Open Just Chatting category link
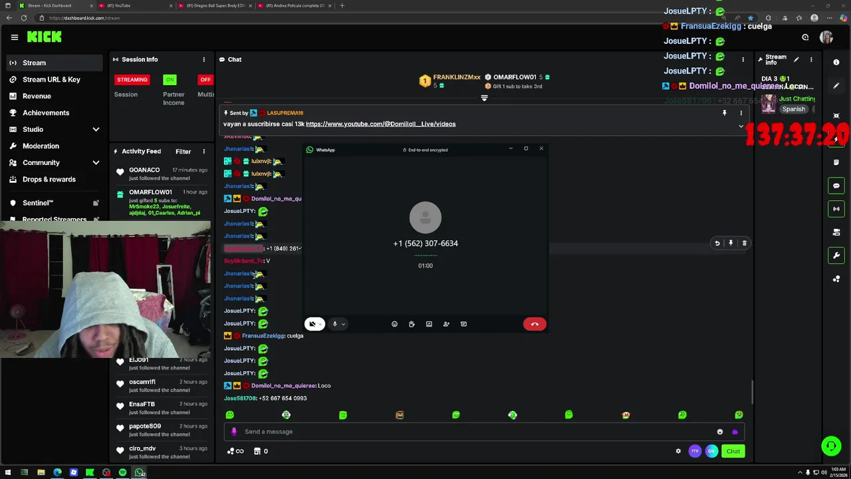The height and width of the screenshot is (479, 851). coord(797,98)
